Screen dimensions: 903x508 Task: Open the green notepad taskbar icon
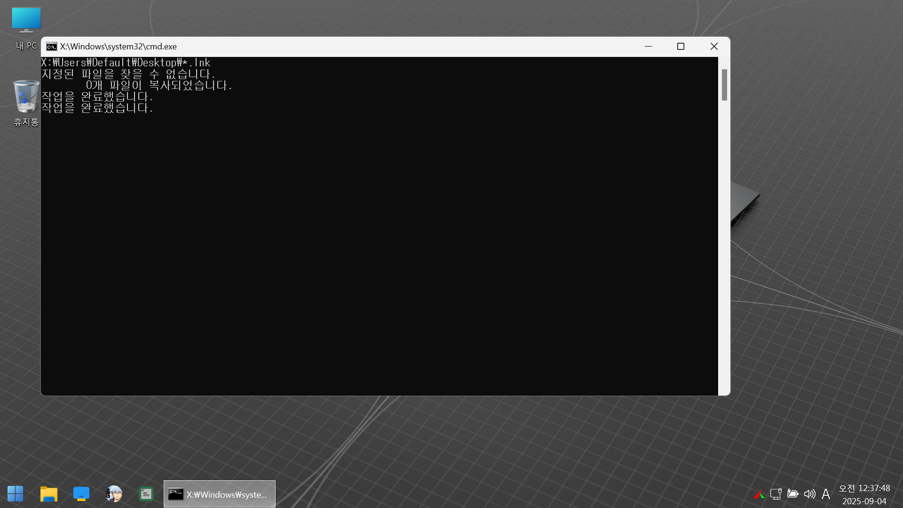(146, 494)
